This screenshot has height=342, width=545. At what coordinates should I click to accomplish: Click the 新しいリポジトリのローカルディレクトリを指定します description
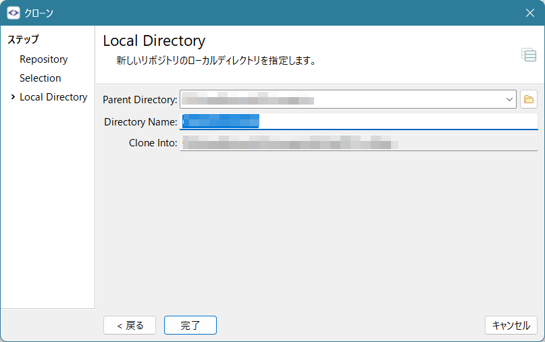216,61
